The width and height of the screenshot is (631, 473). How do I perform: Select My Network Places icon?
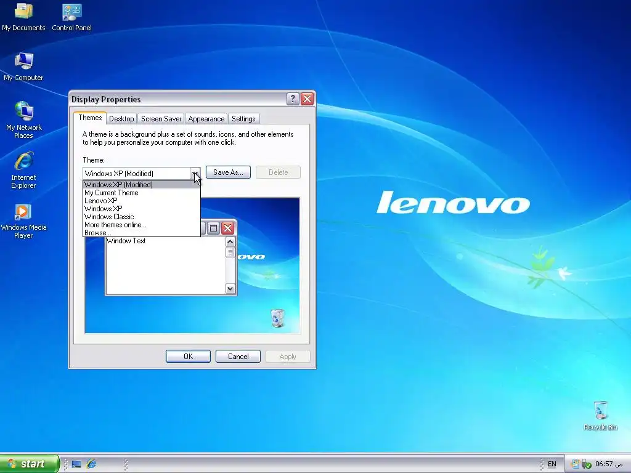click(24, 120)
